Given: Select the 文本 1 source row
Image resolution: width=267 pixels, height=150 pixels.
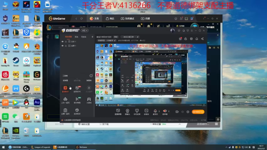Looking at the screenshot, I should click(77, 41).
